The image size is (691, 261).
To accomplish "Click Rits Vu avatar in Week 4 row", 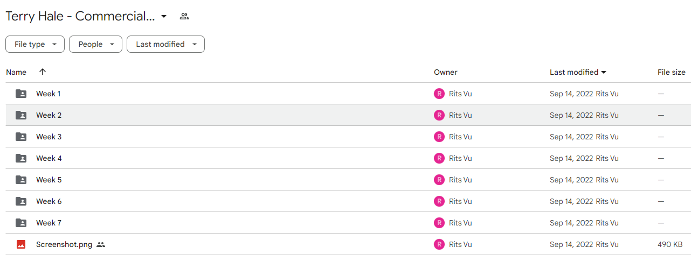I will (439, 158).
